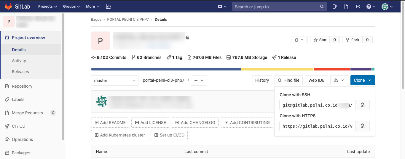Click the Search or jump to field

pos(276,7)
